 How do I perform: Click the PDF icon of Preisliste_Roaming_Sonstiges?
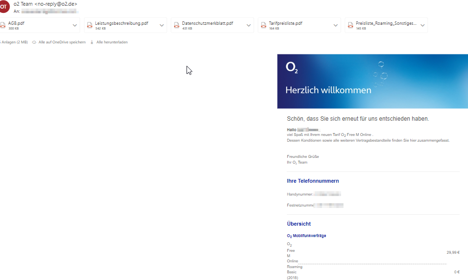[350, 25]
